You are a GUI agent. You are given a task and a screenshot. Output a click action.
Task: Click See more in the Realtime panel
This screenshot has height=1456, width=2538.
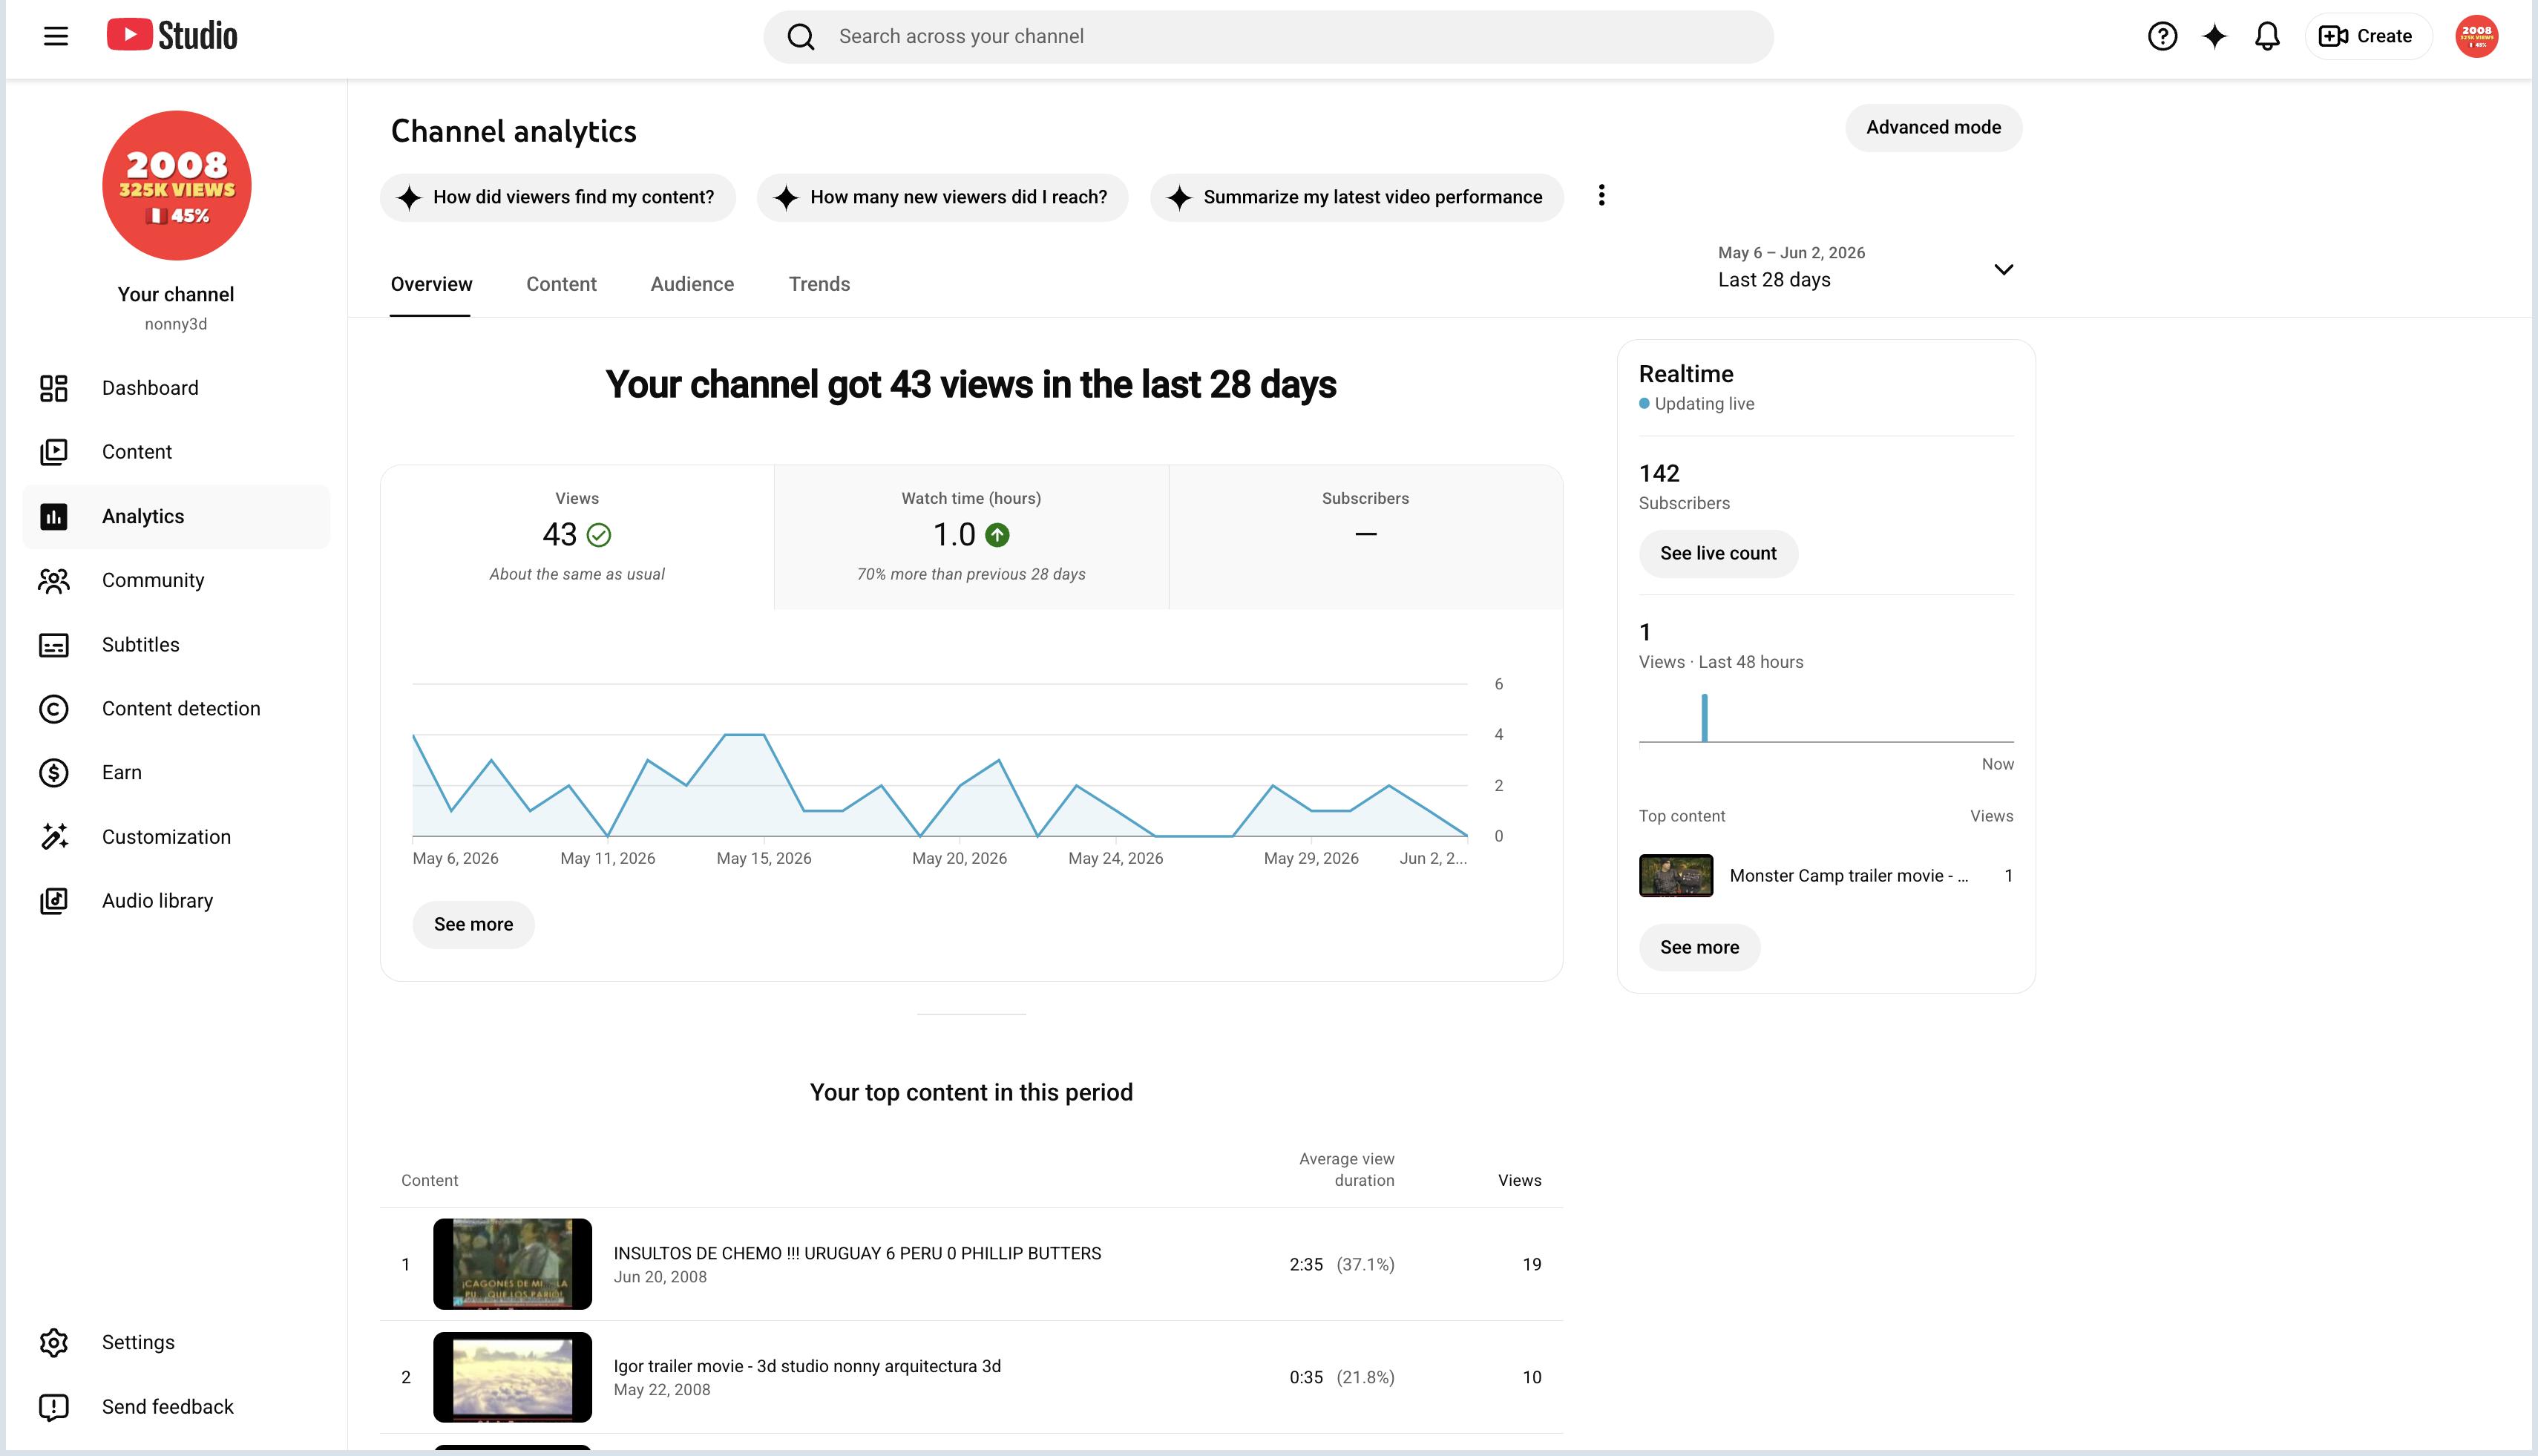coord(1699,948)
